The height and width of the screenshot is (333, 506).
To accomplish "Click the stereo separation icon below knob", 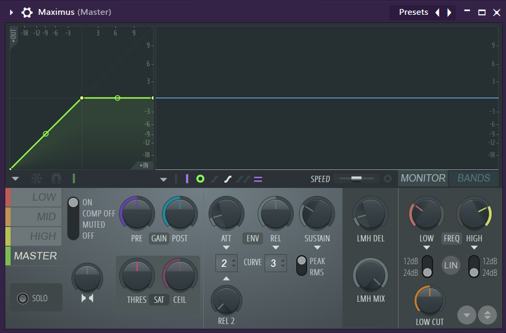I will (x=87, y=298).
